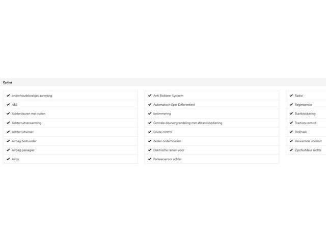Select the Elektrische ramen voor item
Screen dimensions: 326x244
click(x=212, y=150)
